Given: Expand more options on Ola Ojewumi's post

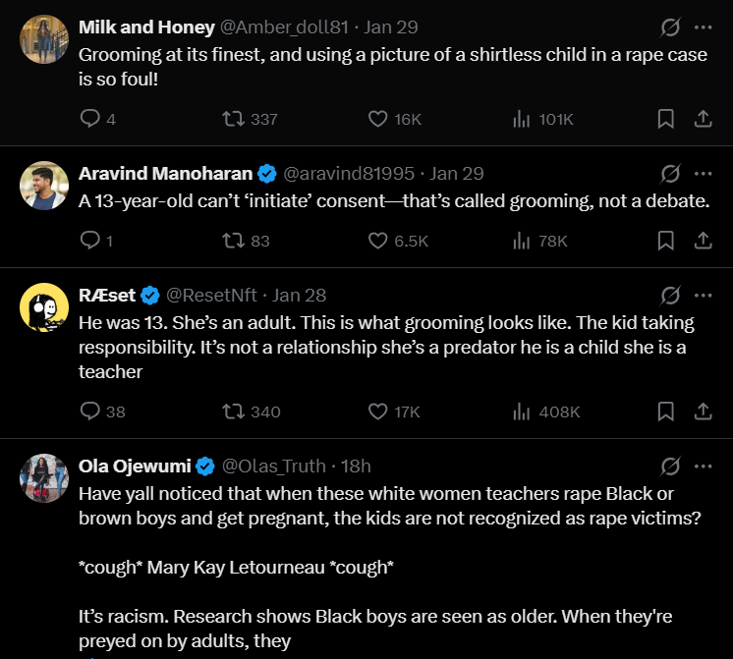Looking at the screenshot, I should click(703, 466).
